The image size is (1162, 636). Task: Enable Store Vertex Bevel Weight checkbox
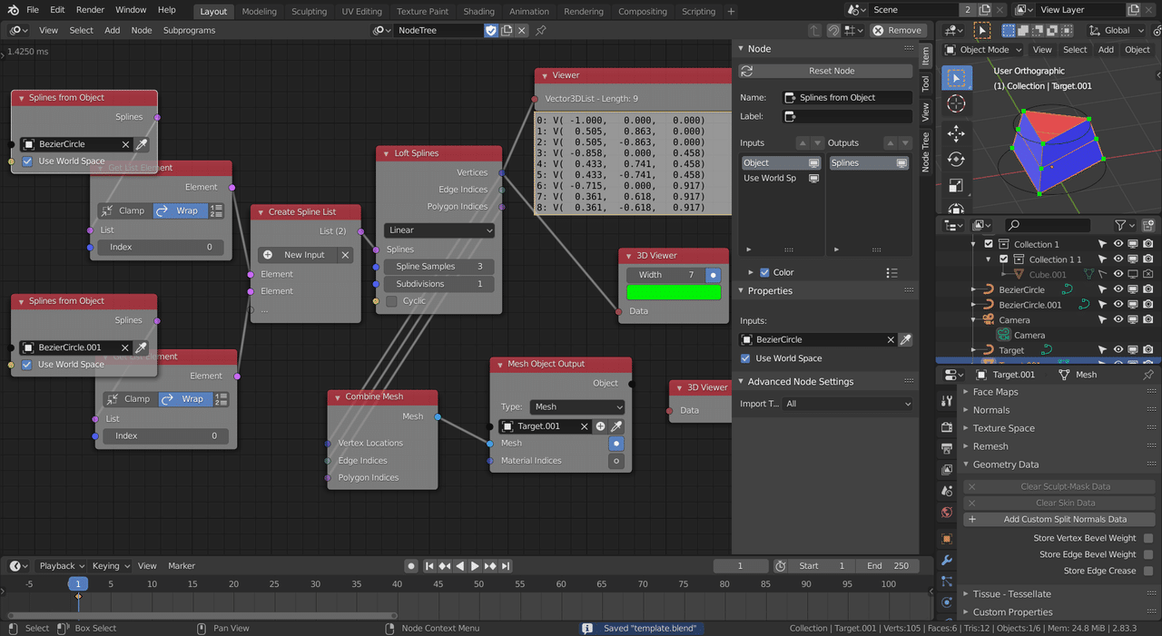[x=1148, y=538]
